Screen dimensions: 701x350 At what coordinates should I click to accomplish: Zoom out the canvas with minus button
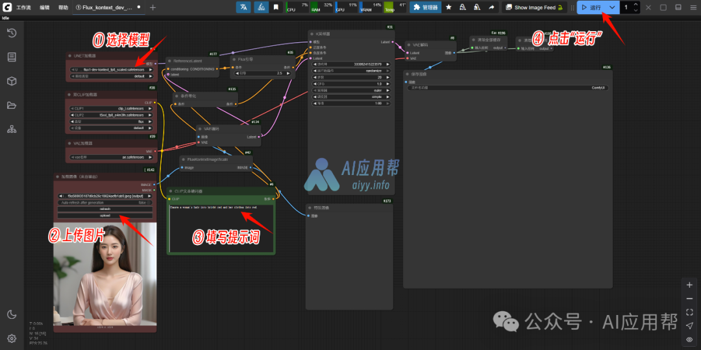point(689,299)
